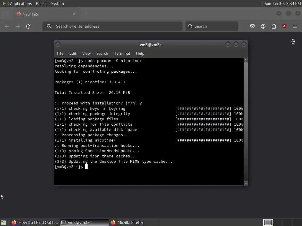The image size is (302, 226).
Task: Focus the Firefox Search box
Action: (x=212, y=26)
